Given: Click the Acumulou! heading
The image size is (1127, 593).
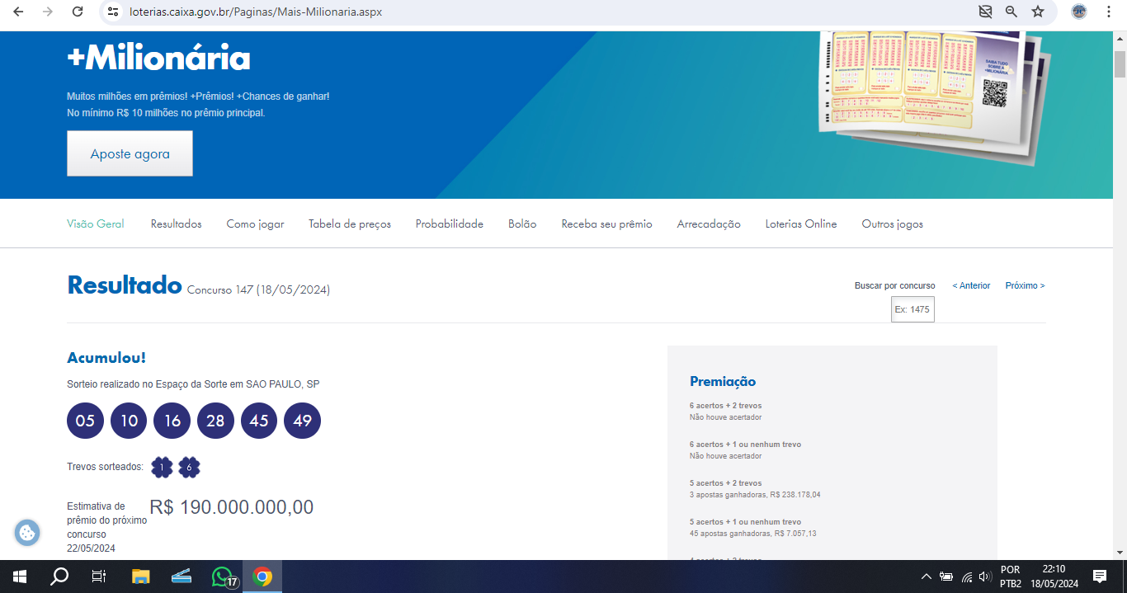Looking at the screenshot, I should click(106, 358).
